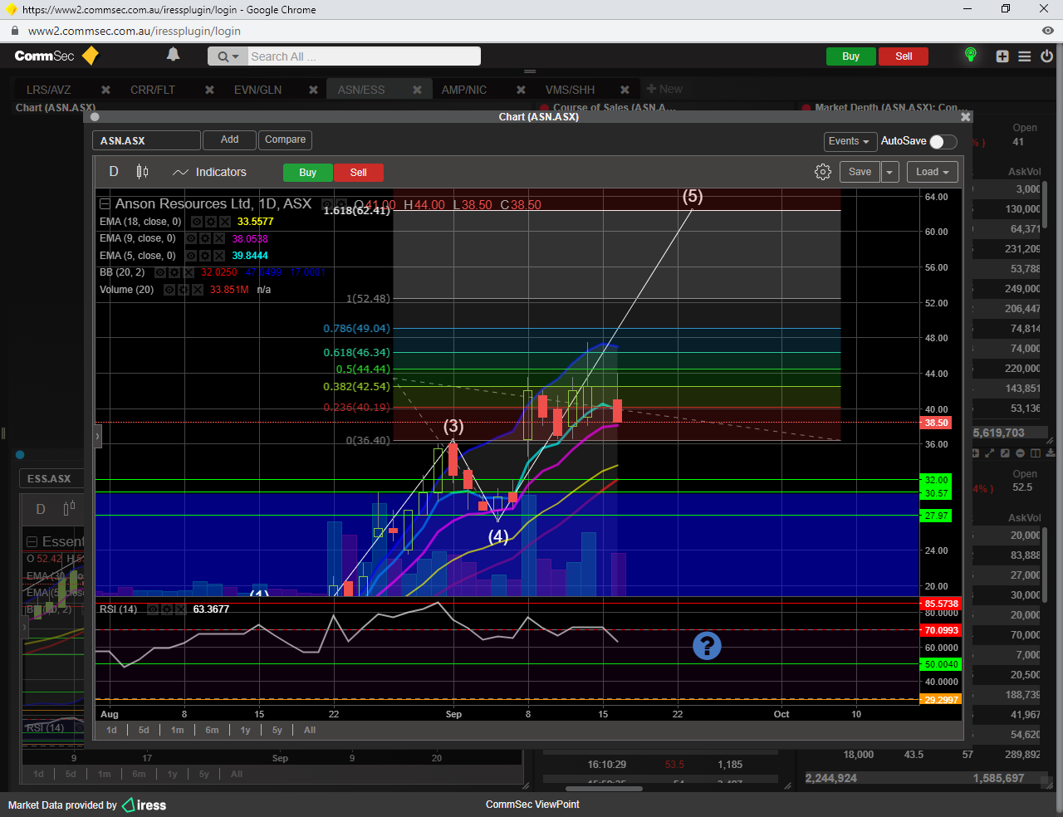
Task: Click the 38.50 current price label
Action: (x=936, y=423)
